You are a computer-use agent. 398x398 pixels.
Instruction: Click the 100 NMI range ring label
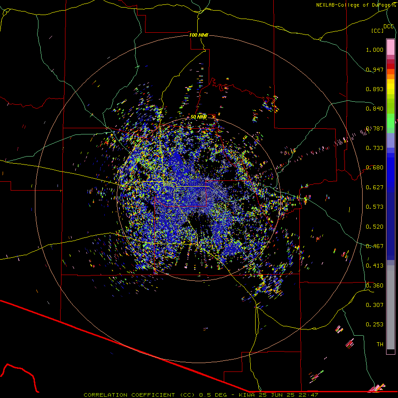pyautogui.click(x=199, y=35)
